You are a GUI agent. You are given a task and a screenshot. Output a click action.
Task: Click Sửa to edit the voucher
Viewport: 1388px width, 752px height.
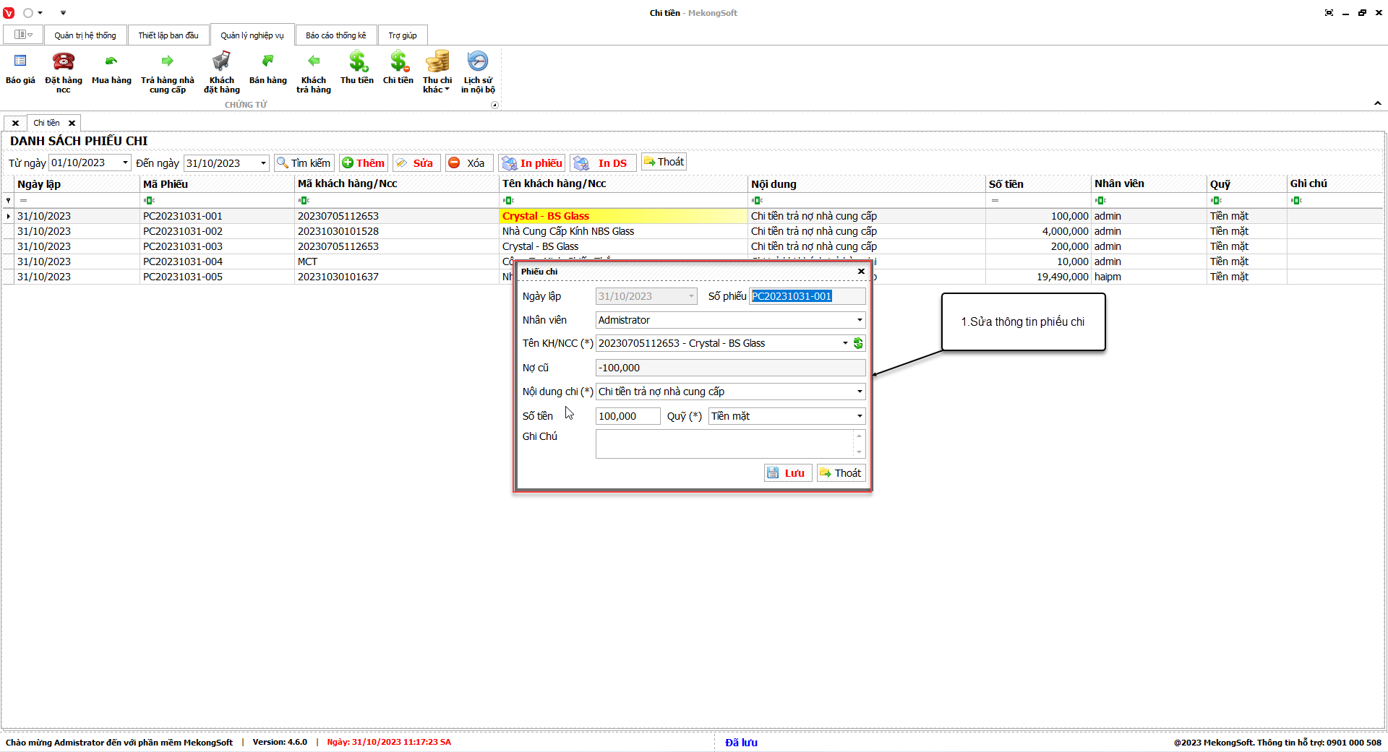pos(416,163)
